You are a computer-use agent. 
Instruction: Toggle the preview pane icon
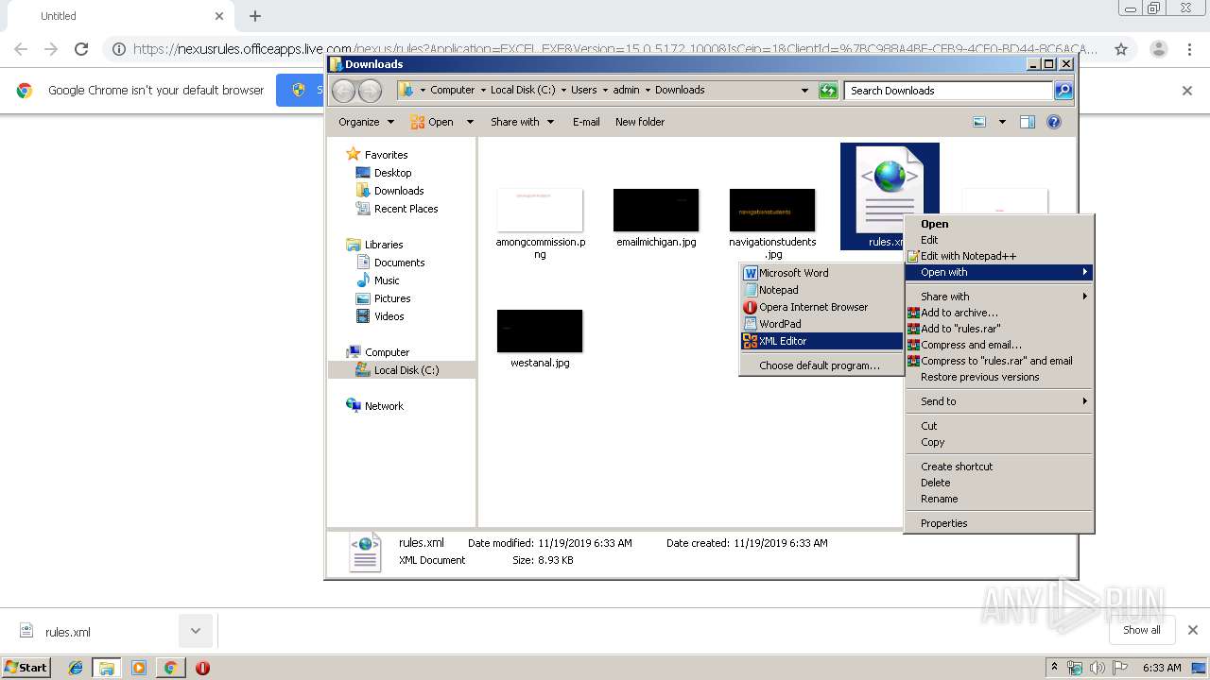click(x=1028, y=122)
